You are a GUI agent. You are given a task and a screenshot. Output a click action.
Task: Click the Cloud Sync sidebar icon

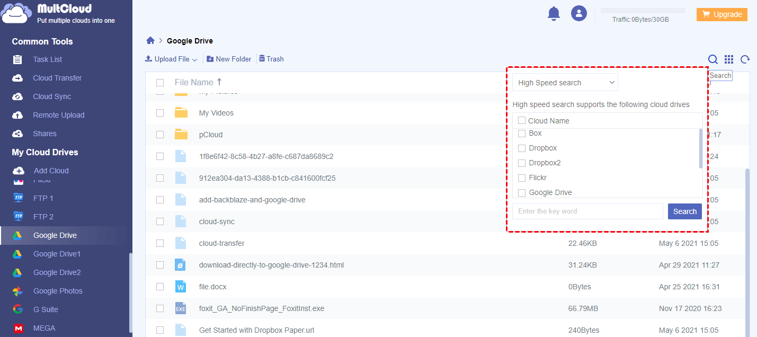[x=17, y=96]
